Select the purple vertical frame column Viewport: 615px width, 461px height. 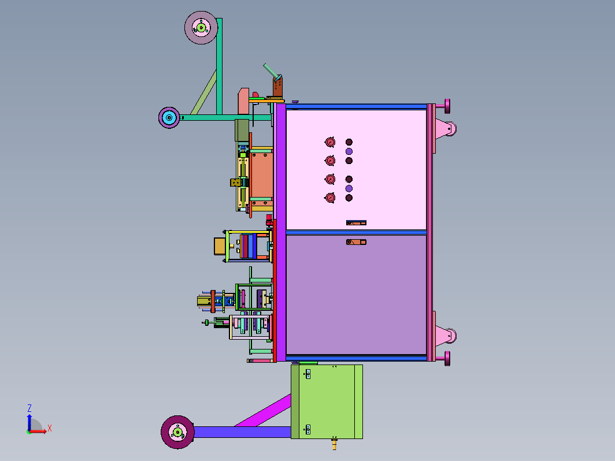281,232
